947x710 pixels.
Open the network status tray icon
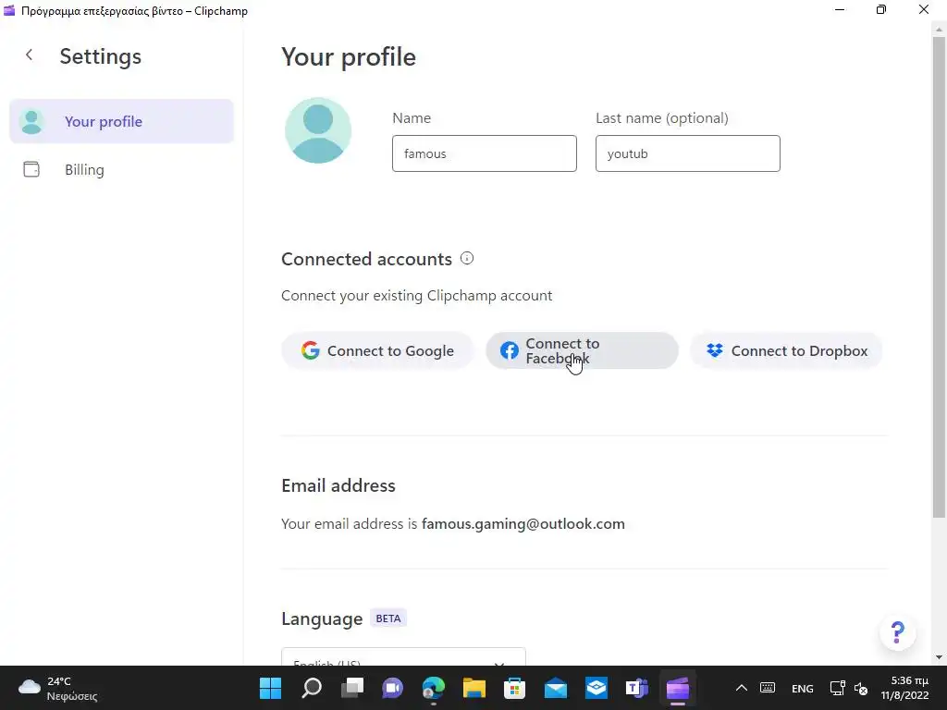pyautogui.click(x=837, y=688)
